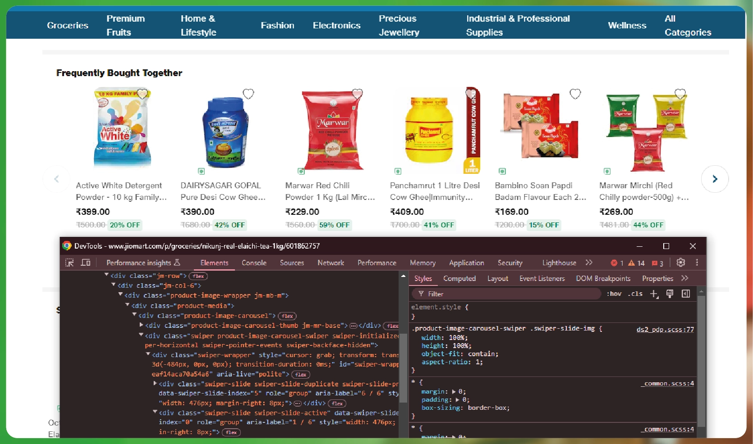The image size is (753, 444).
Task: Click the red error count badge
Action: click(x=617, y=263)
